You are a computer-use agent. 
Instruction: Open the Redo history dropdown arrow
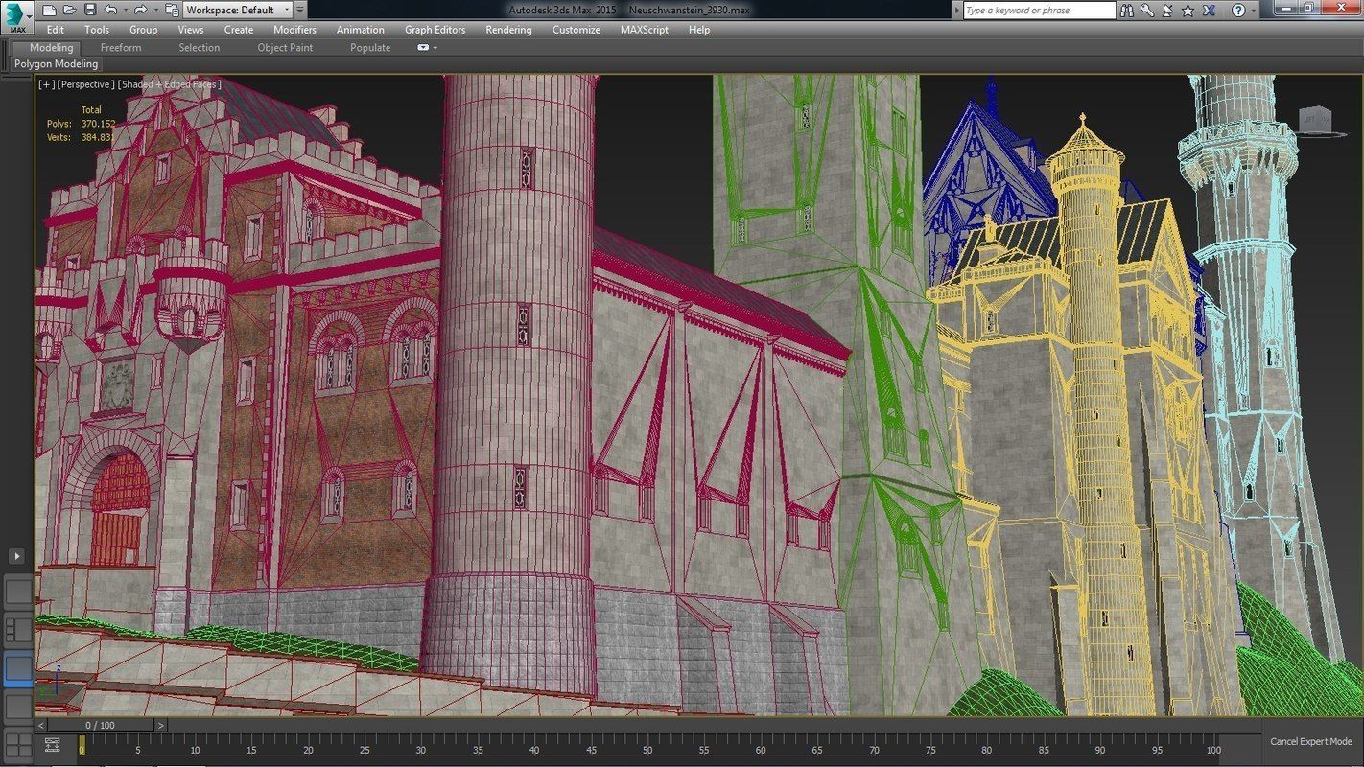coord(154,10)
